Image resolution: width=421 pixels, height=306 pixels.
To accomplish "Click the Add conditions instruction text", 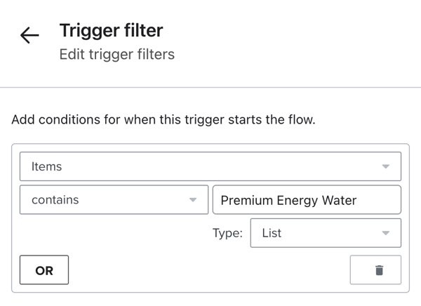I will coord(163,119).
